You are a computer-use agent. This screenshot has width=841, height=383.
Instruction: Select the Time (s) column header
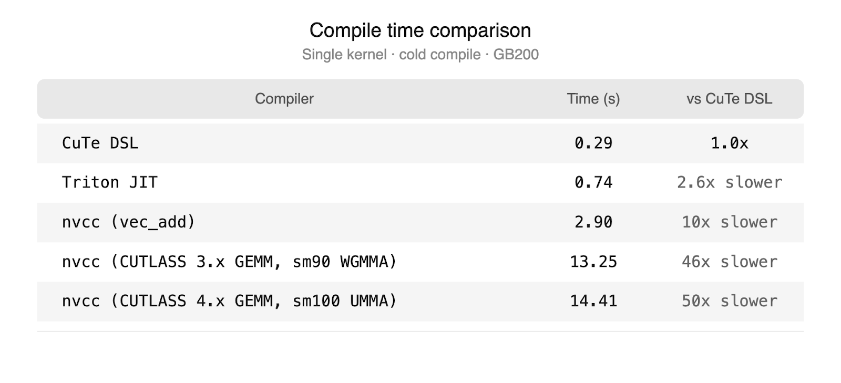click(x=593, y=99)
